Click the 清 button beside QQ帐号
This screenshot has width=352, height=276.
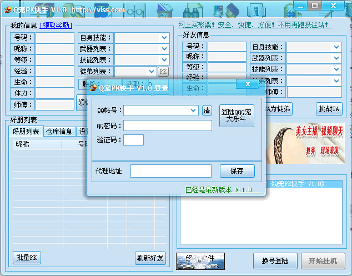click(x=207, y=111)
